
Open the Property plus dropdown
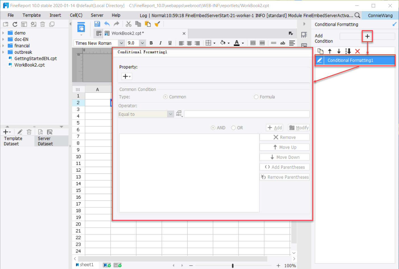126,76
